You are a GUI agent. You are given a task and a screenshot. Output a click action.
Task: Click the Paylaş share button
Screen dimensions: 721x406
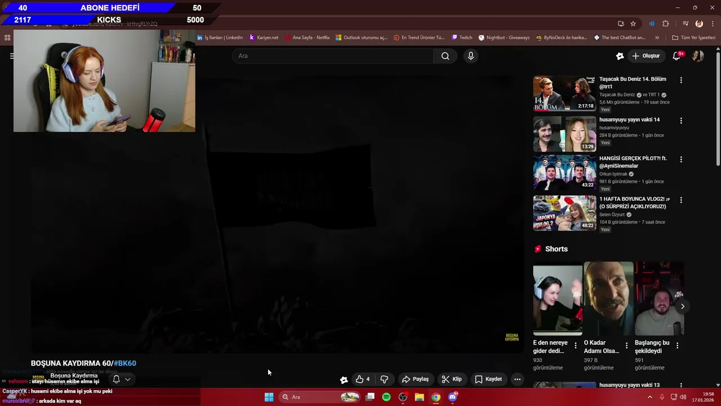pos(415,379)
